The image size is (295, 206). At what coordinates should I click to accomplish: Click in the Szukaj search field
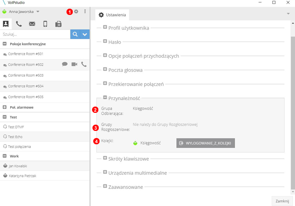pyautogui.click(x=35, y=34)
